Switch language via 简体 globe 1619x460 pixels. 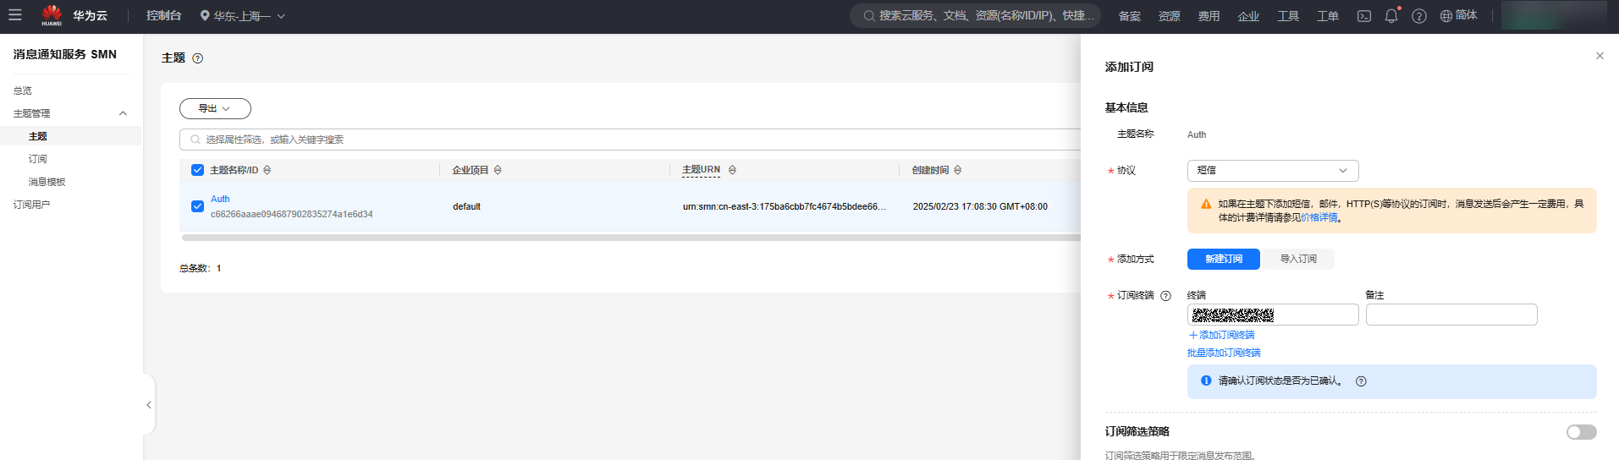click(x=1459, y=15)
